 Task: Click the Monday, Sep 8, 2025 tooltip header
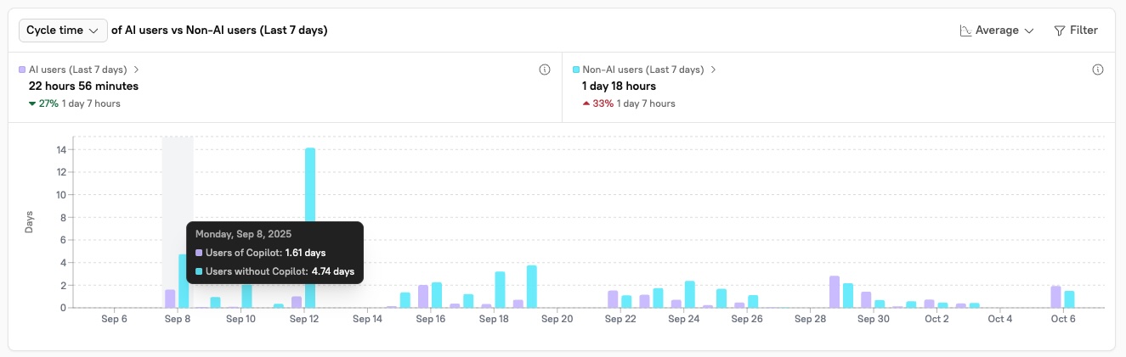tap(242, 234)
